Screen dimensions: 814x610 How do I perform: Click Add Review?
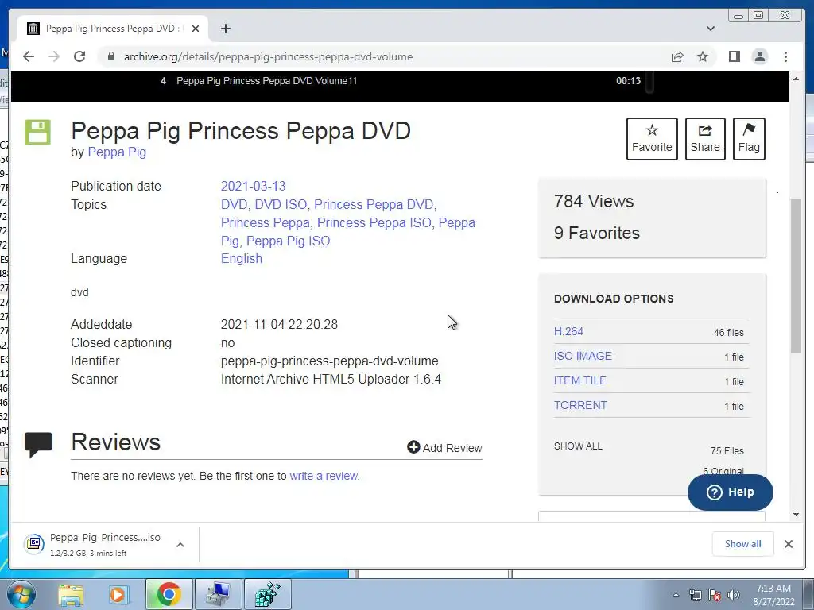(x=444, y=448)
